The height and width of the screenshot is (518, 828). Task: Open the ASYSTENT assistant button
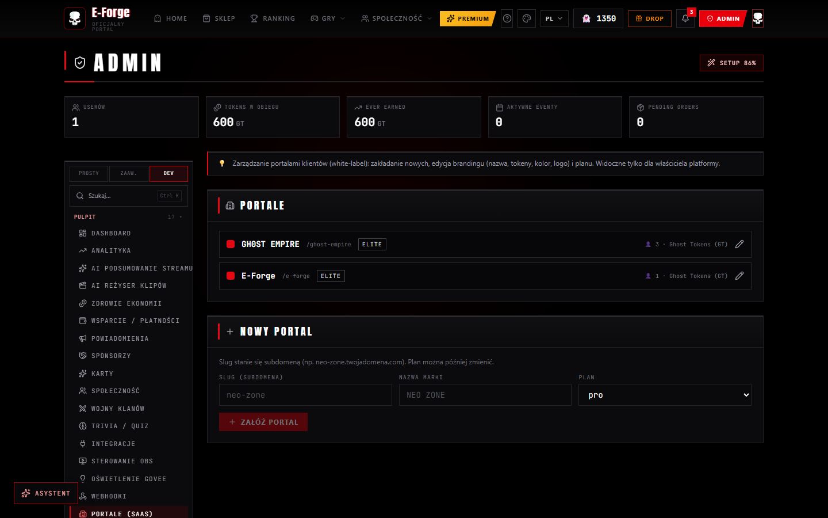(x=46, y=493)
